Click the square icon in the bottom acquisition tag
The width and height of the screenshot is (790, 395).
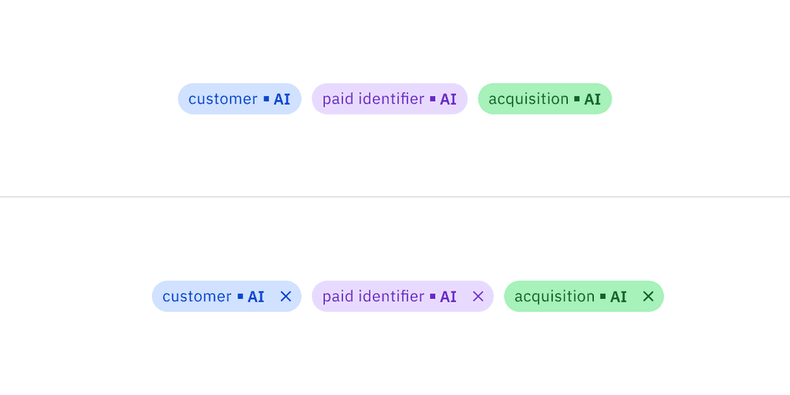pos(603,297)
